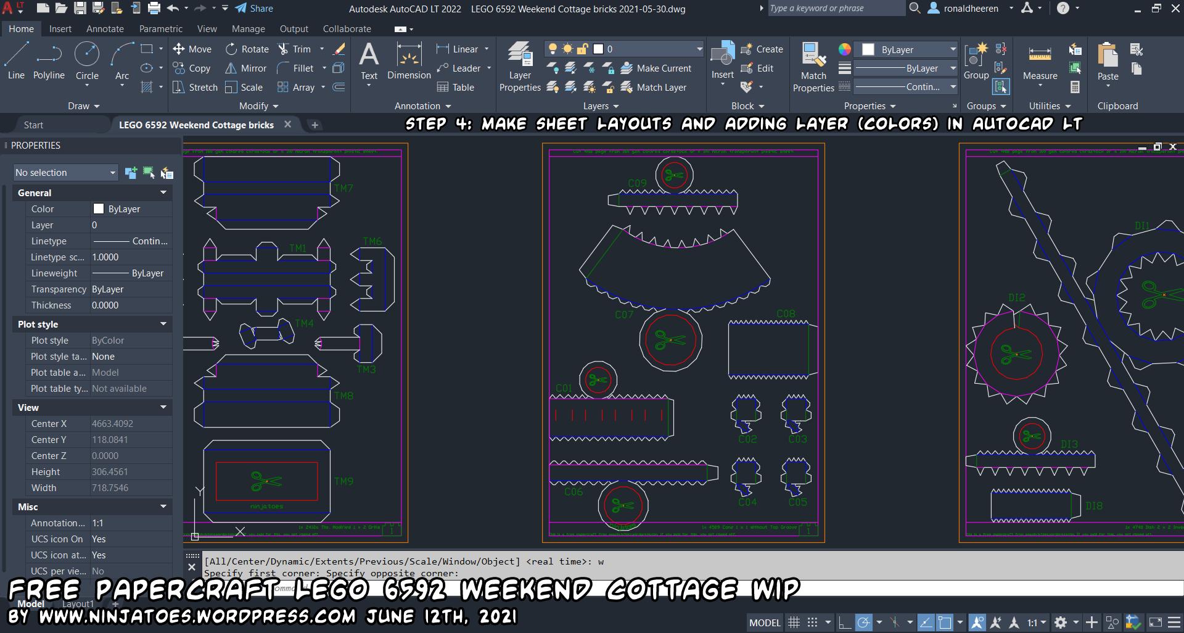The image size is (1184, 633).
Task: Open the layer 0 dropdown list
Action: pos(624,49)
